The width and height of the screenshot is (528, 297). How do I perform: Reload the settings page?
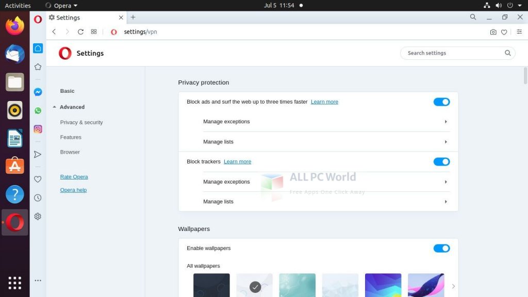(x=80, y=31)
